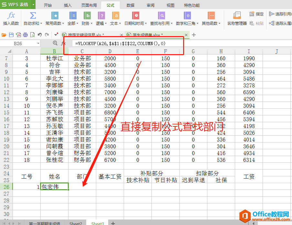Click the formula bar input with VLOOKUP formula
This screenshot has width=292, height=225.
coord(182,44)
